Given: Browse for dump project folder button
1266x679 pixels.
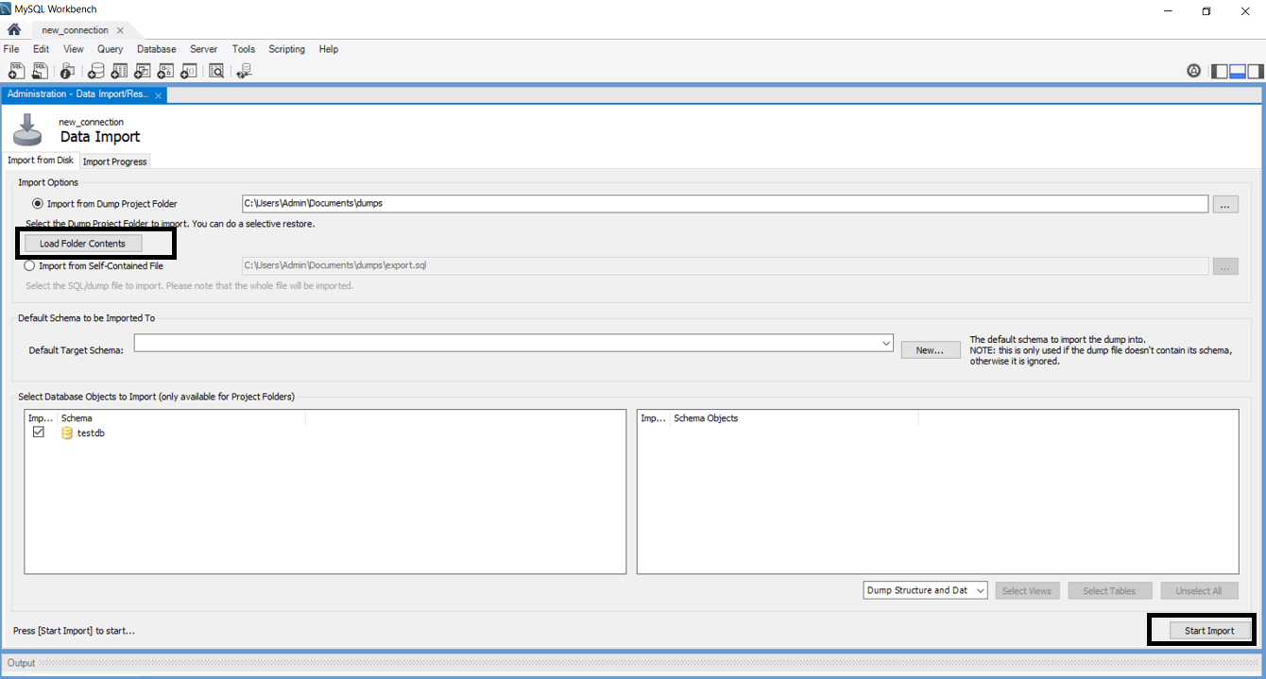Looking at the screenshot, I should [x=1225, y=204].
